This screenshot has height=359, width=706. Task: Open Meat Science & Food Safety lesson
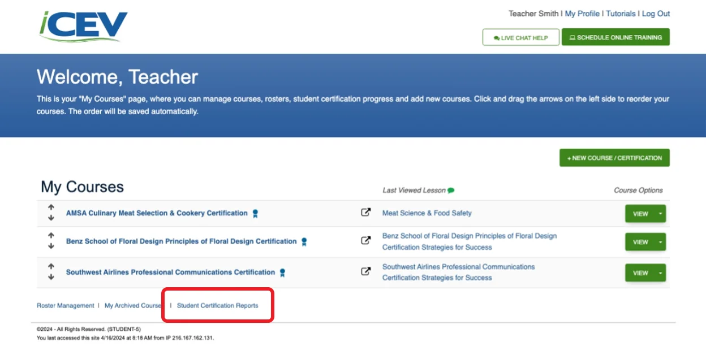point(427,213)
